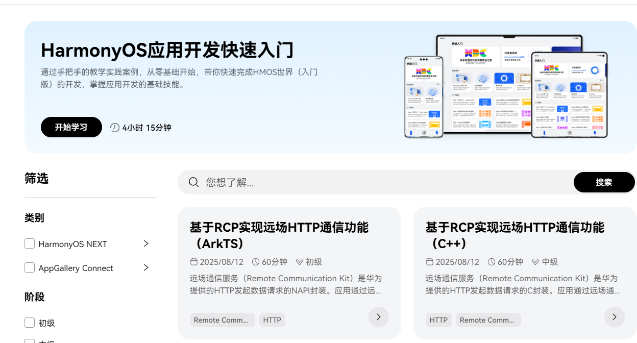
Task: Click the level diamond icon beside 初级
Action: tap(299, 262)
